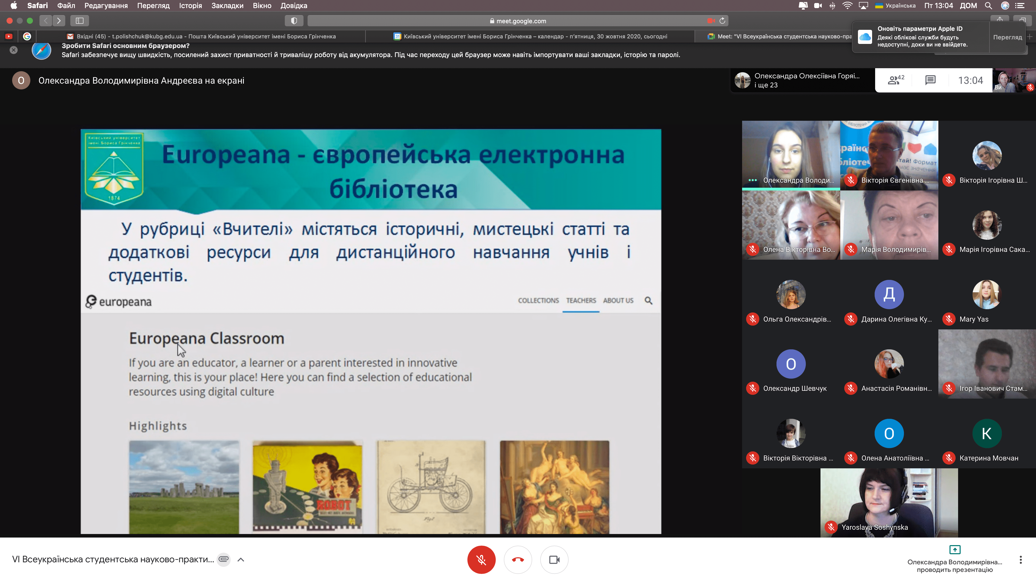Click the red hang up call button
The image size is (1036, 582).
click(517, 560)
